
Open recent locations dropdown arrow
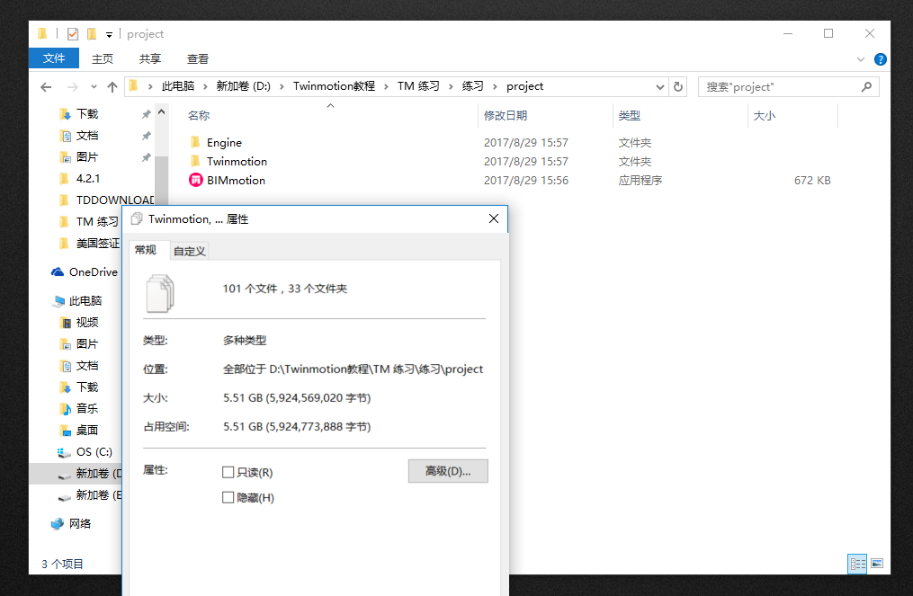94,86
